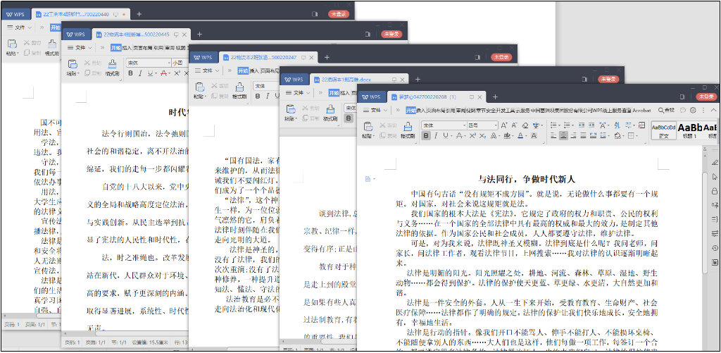Screen dimensions: 721x353
Task: Open settings gear icon beside search
Action: pyautogui.click(x=694, y=111)
